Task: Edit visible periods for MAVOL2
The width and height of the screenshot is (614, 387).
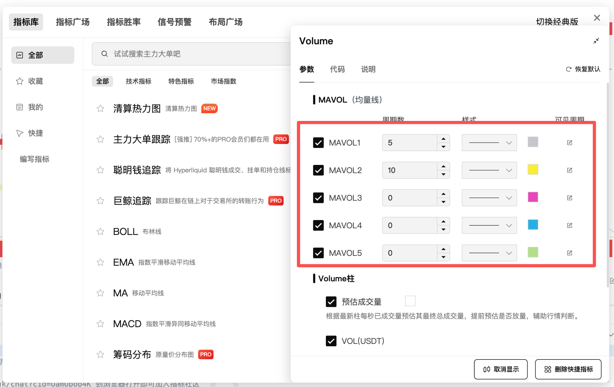Action: coord(570,170)
